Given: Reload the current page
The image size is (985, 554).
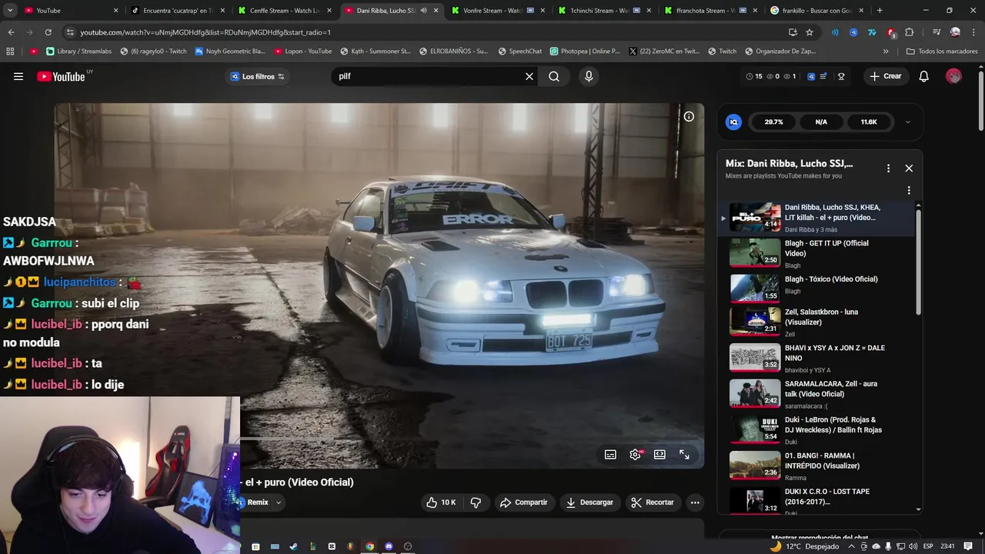Looking at the screenshot, I should [x=48, y=32].
